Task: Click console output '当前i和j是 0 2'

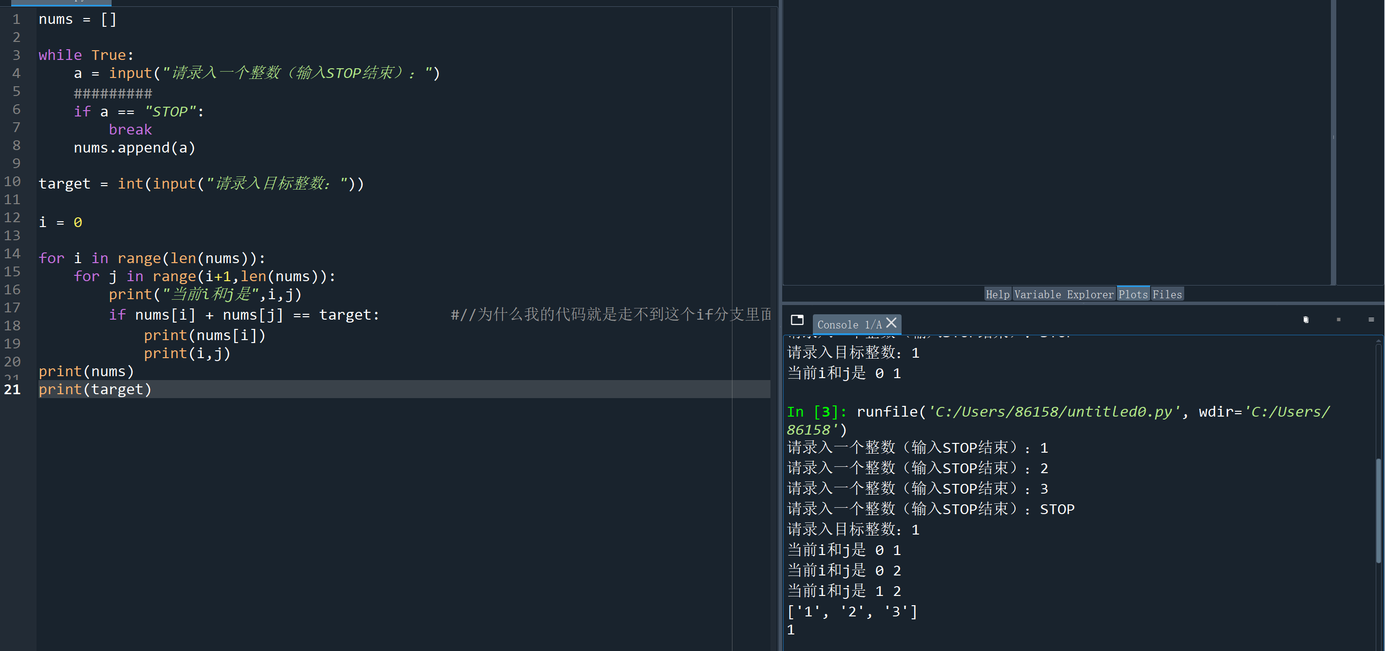Action: click(844, 571)
